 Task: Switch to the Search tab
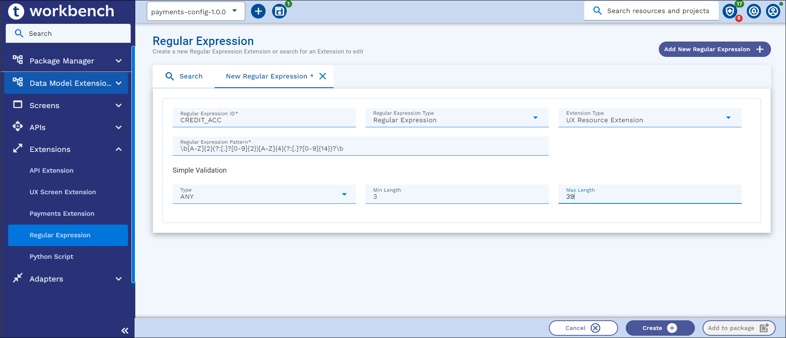[x=184, y=76]
